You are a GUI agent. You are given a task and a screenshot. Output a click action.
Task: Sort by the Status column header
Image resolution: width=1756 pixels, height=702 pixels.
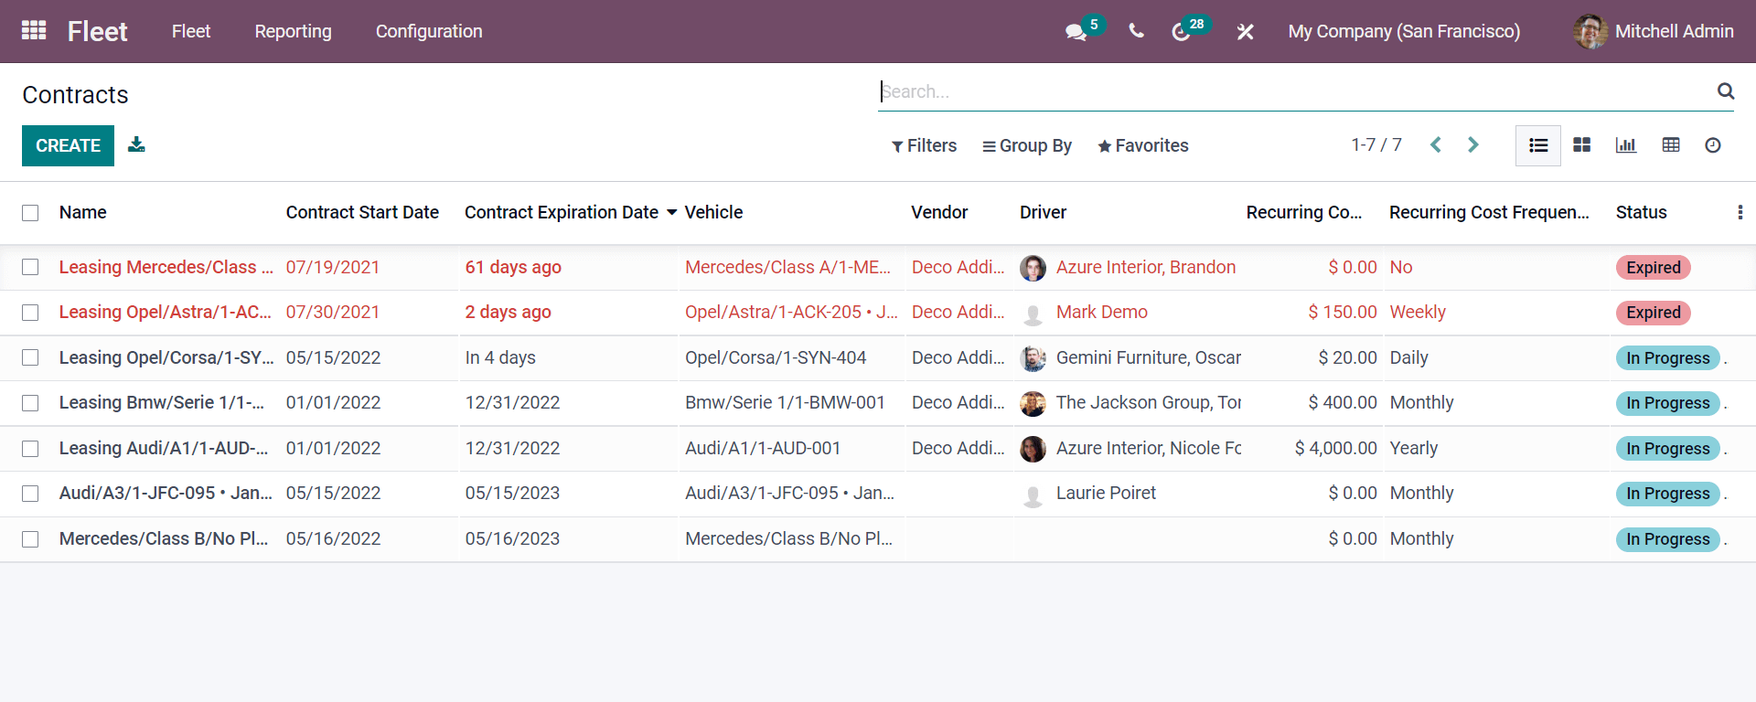[x=1641, y=212]
